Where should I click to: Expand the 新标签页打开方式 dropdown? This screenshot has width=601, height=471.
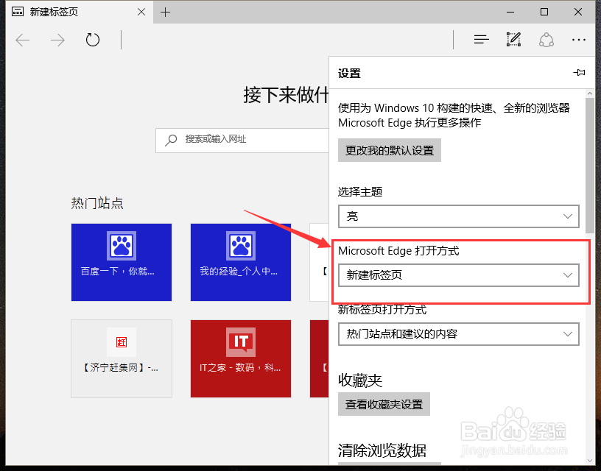coord(458,334)
